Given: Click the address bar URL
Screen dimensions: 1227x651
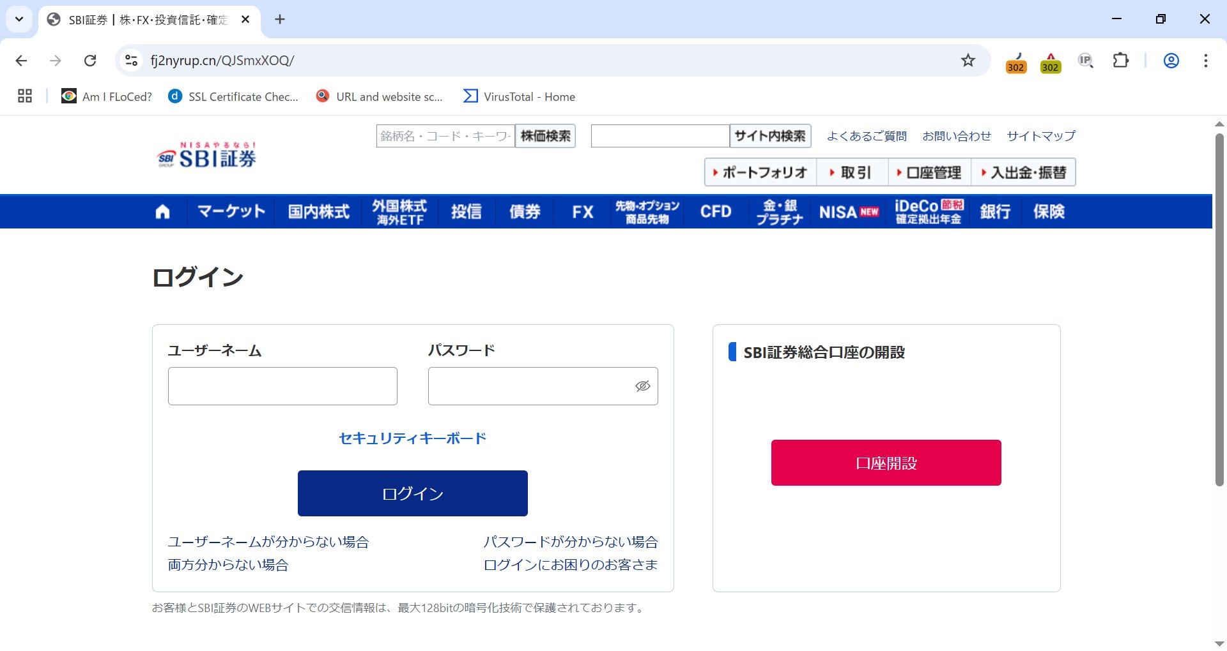Looking at the screenshot, I should coord(222,61).
